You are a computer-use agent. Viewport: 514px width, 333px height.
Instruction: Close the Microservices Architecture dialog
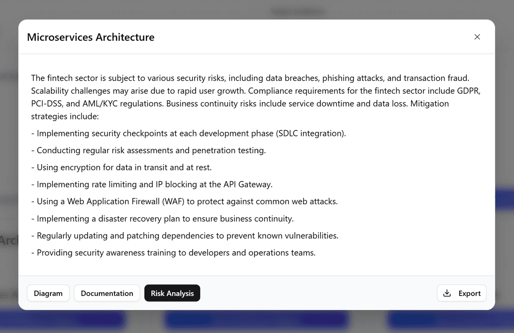pos(477,37)
